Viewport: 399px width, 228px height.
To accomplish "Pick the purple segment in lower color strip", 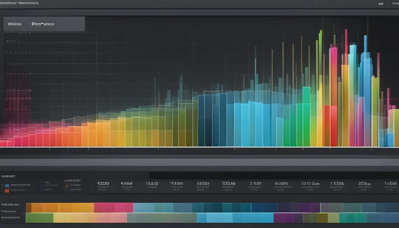I will [288, 218].
